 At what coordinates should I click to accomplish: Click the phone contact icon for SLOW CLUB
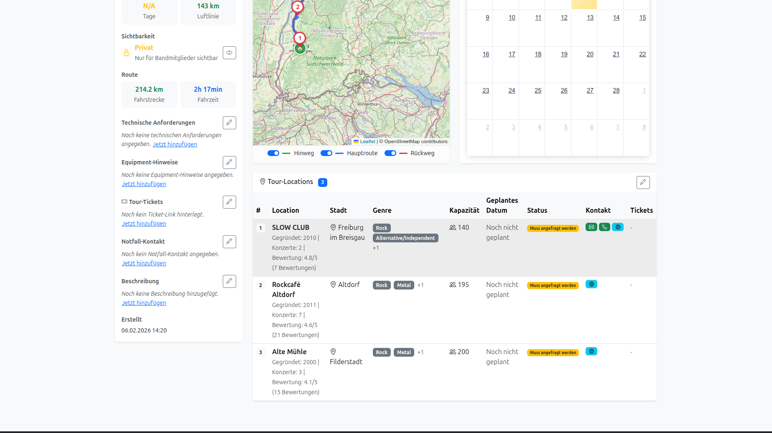tap(604, 227)
